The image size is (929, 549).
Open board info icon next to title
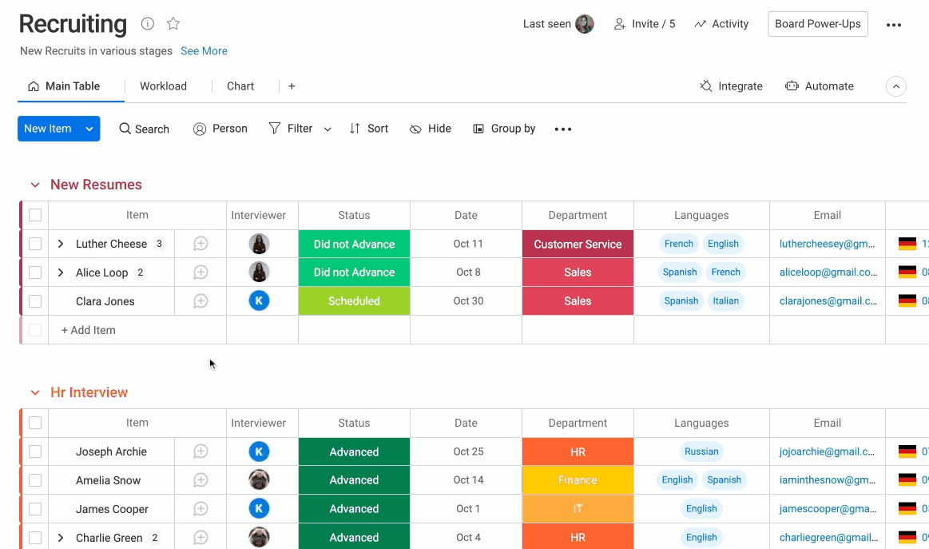tap(148, 24)
